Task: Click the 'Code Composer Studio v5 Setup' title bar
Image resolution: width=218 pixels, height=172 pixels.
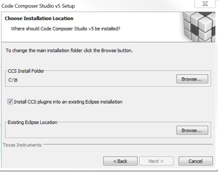Action: [x=38, y=6]
